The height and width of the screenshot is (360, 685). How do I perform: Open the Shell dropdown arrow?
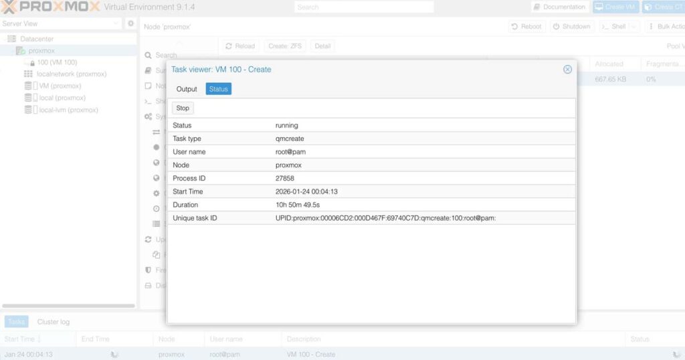coord(634,27)
